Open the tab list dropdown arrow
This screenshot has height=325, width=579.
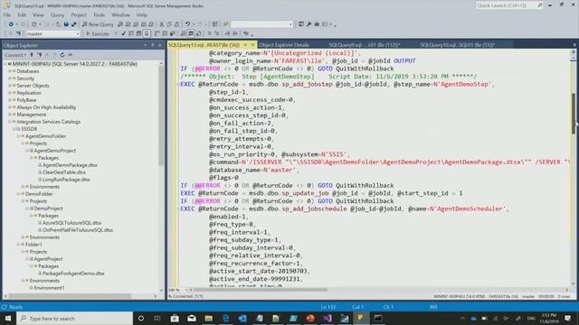[x=574, y=45]
